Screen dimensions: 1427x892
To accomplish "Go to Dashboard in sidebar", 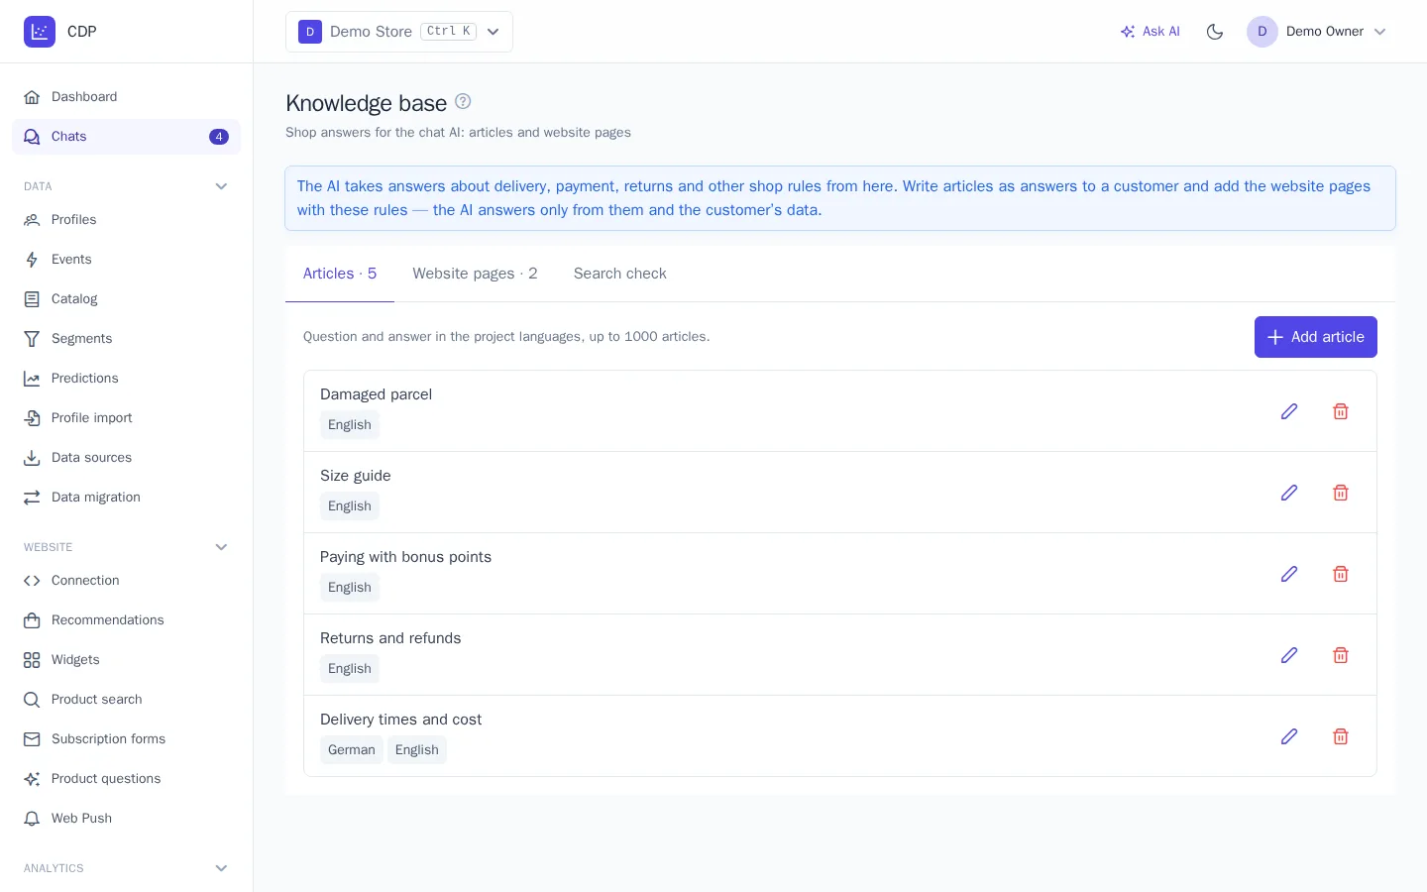I will (x=126, y=97).
